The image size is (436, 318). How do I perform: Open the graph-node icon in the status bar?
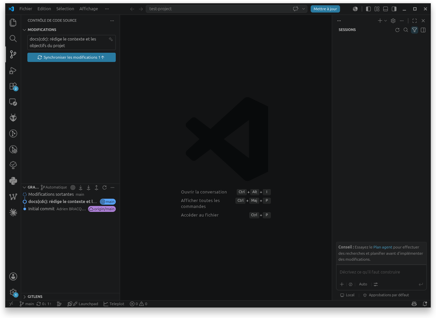point(59,304)
